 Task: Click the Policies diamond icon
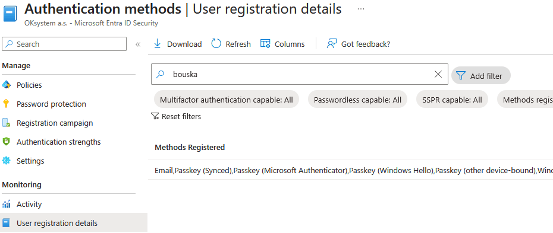point(7,85)
